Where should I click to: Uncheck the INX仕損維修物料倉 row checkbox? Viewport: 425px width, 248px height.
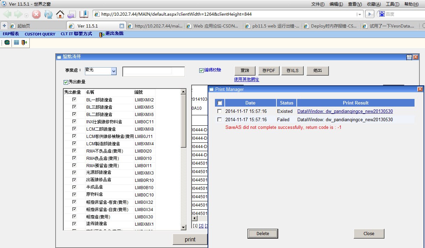(x=74, y=122)
